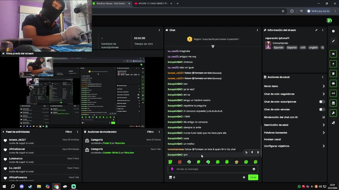Open File Explorer from the taskbar
The height and width of the screenshot is (190, 339).
(39, 187)
